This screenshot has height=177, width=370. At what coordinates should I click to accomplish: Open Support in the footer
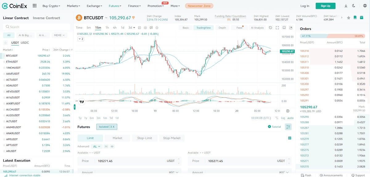[358, 175]
